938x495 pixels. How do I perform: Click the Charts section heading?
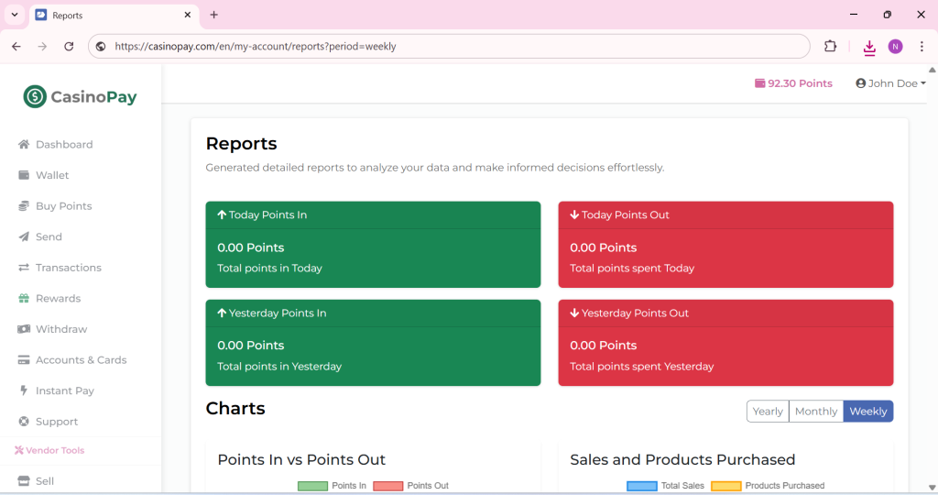tap(235, 408)
